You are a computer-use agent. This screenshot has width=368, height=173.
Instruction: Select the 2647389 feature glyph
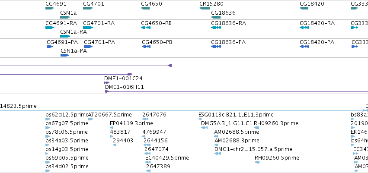[148, 171]
